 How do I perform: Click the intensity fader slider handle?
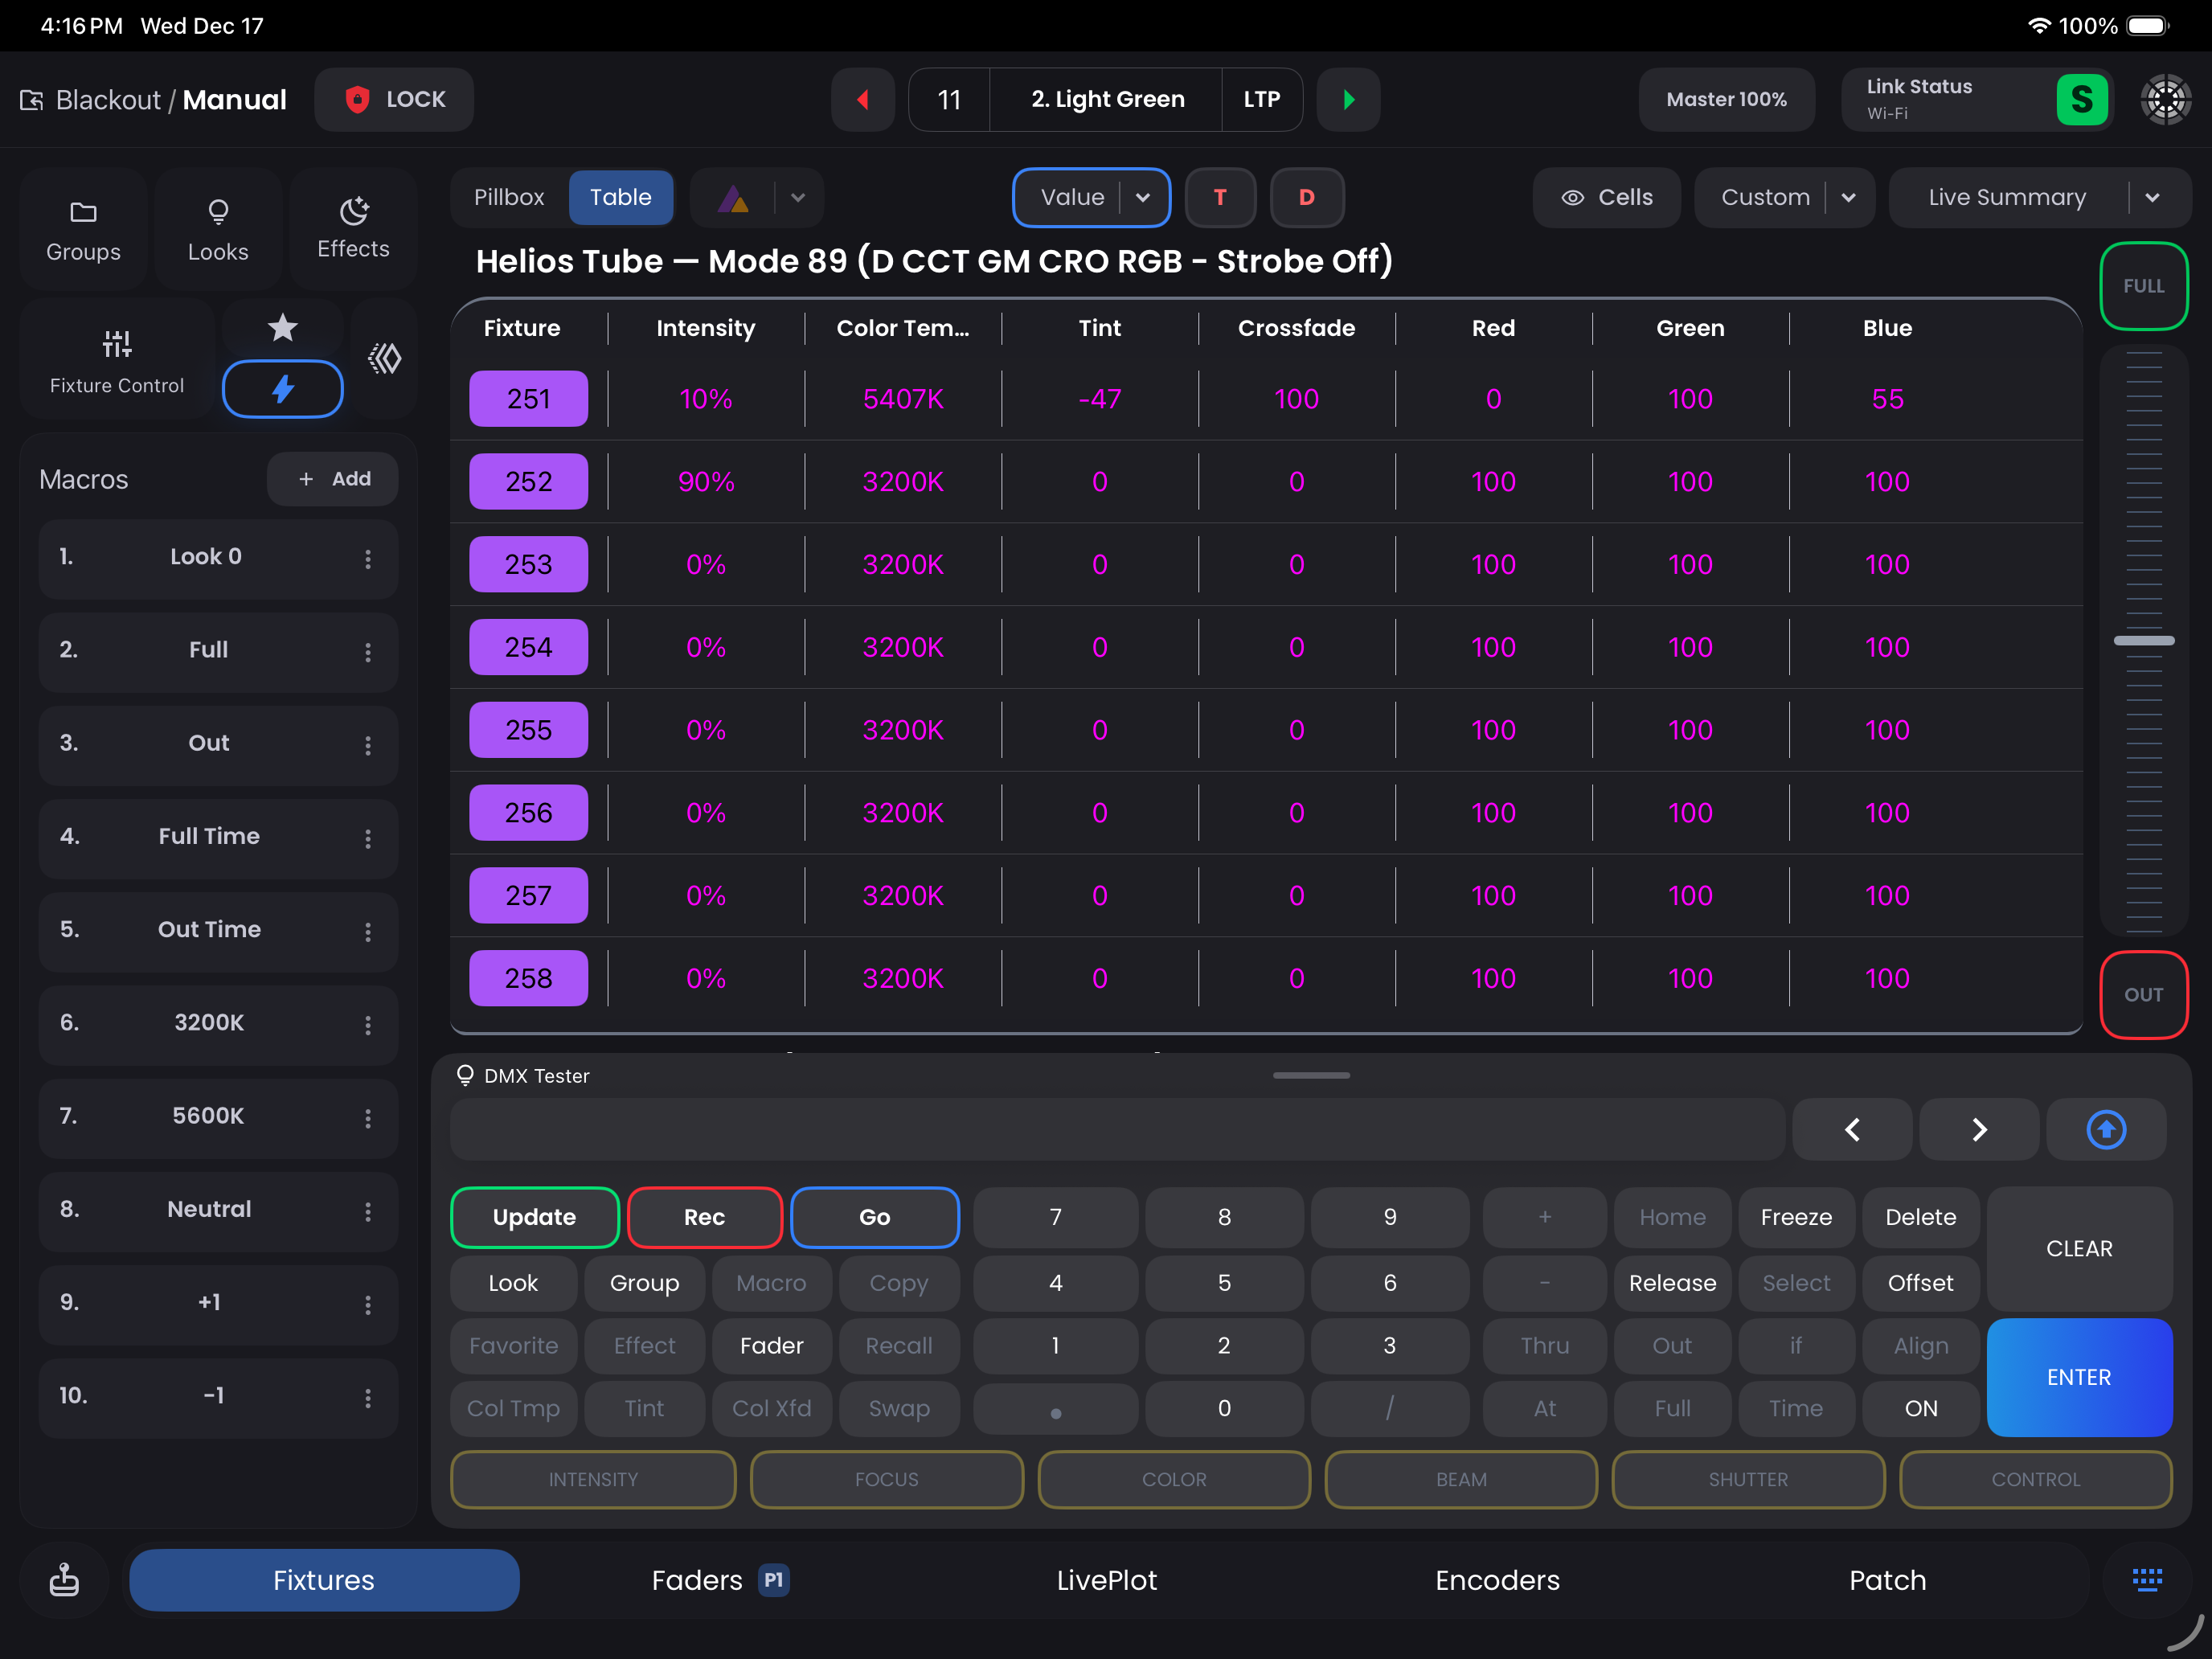tap(2143, 640)
